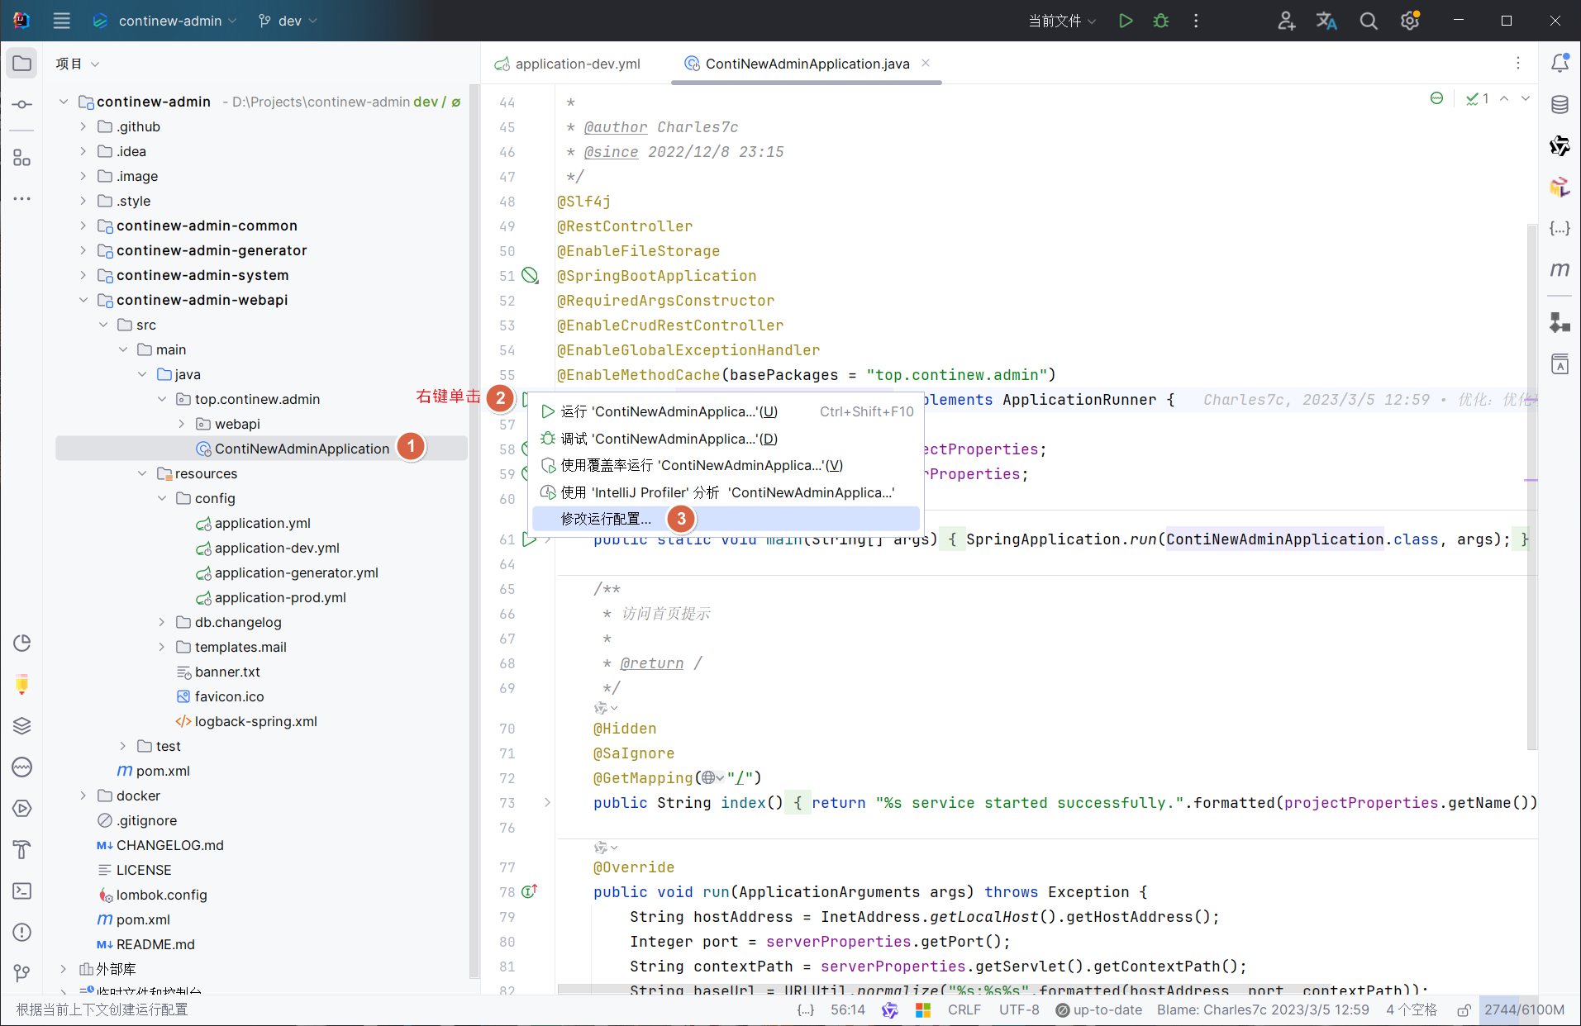Open Search Everywhere magnifier
Screen dimensions: 1581x1026
(x=1369, y=21)
